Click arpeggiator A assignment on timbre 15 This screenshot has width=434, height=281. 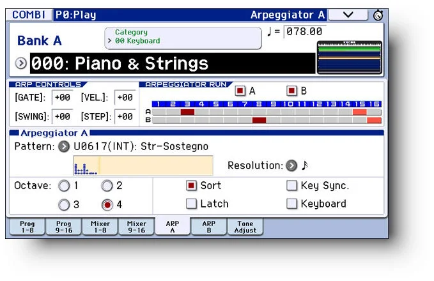(x=360, y=112)
